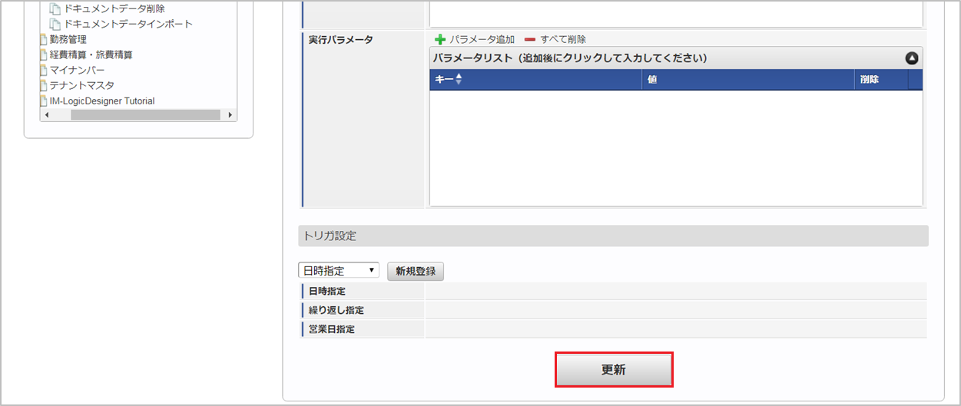This screenshot has width=961, height=406.
Task: Click the green plus パラメータ追加 icon
Action: (x=440, y=39)
